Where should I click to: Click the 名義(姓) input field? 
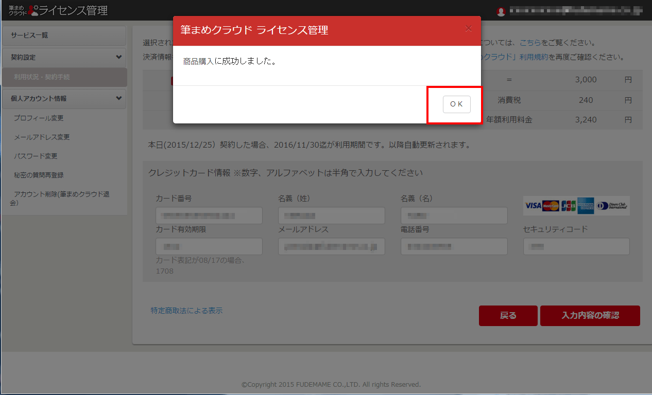coord(332,216)
